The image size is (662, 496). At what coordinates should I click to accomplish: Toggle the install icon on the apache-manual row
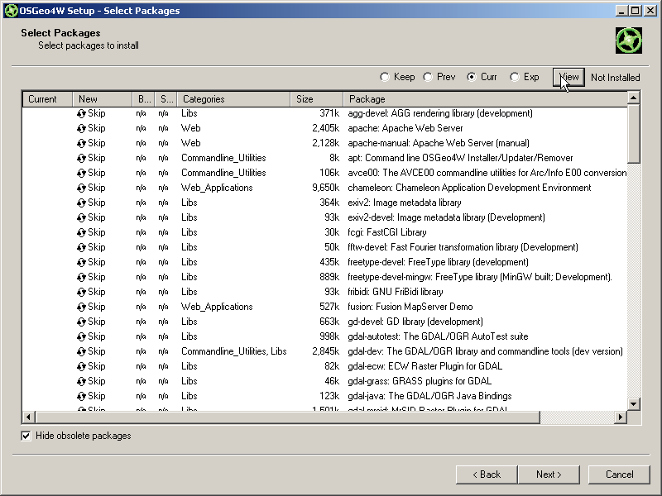pyautogui.click(x=81, y=143)
